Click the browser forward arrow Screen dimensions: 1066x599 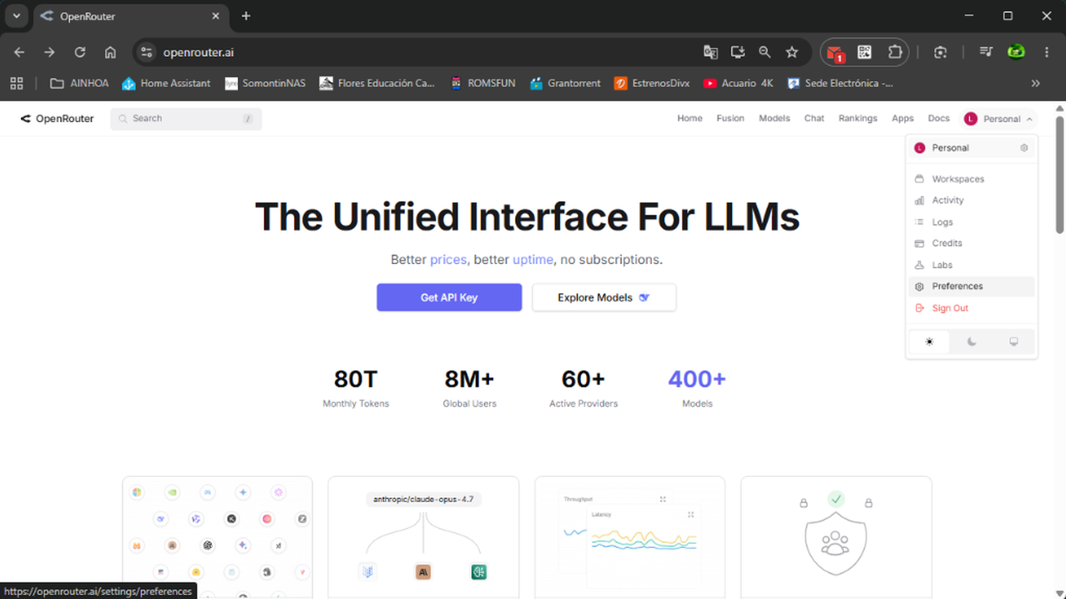(x=49, y=52)
